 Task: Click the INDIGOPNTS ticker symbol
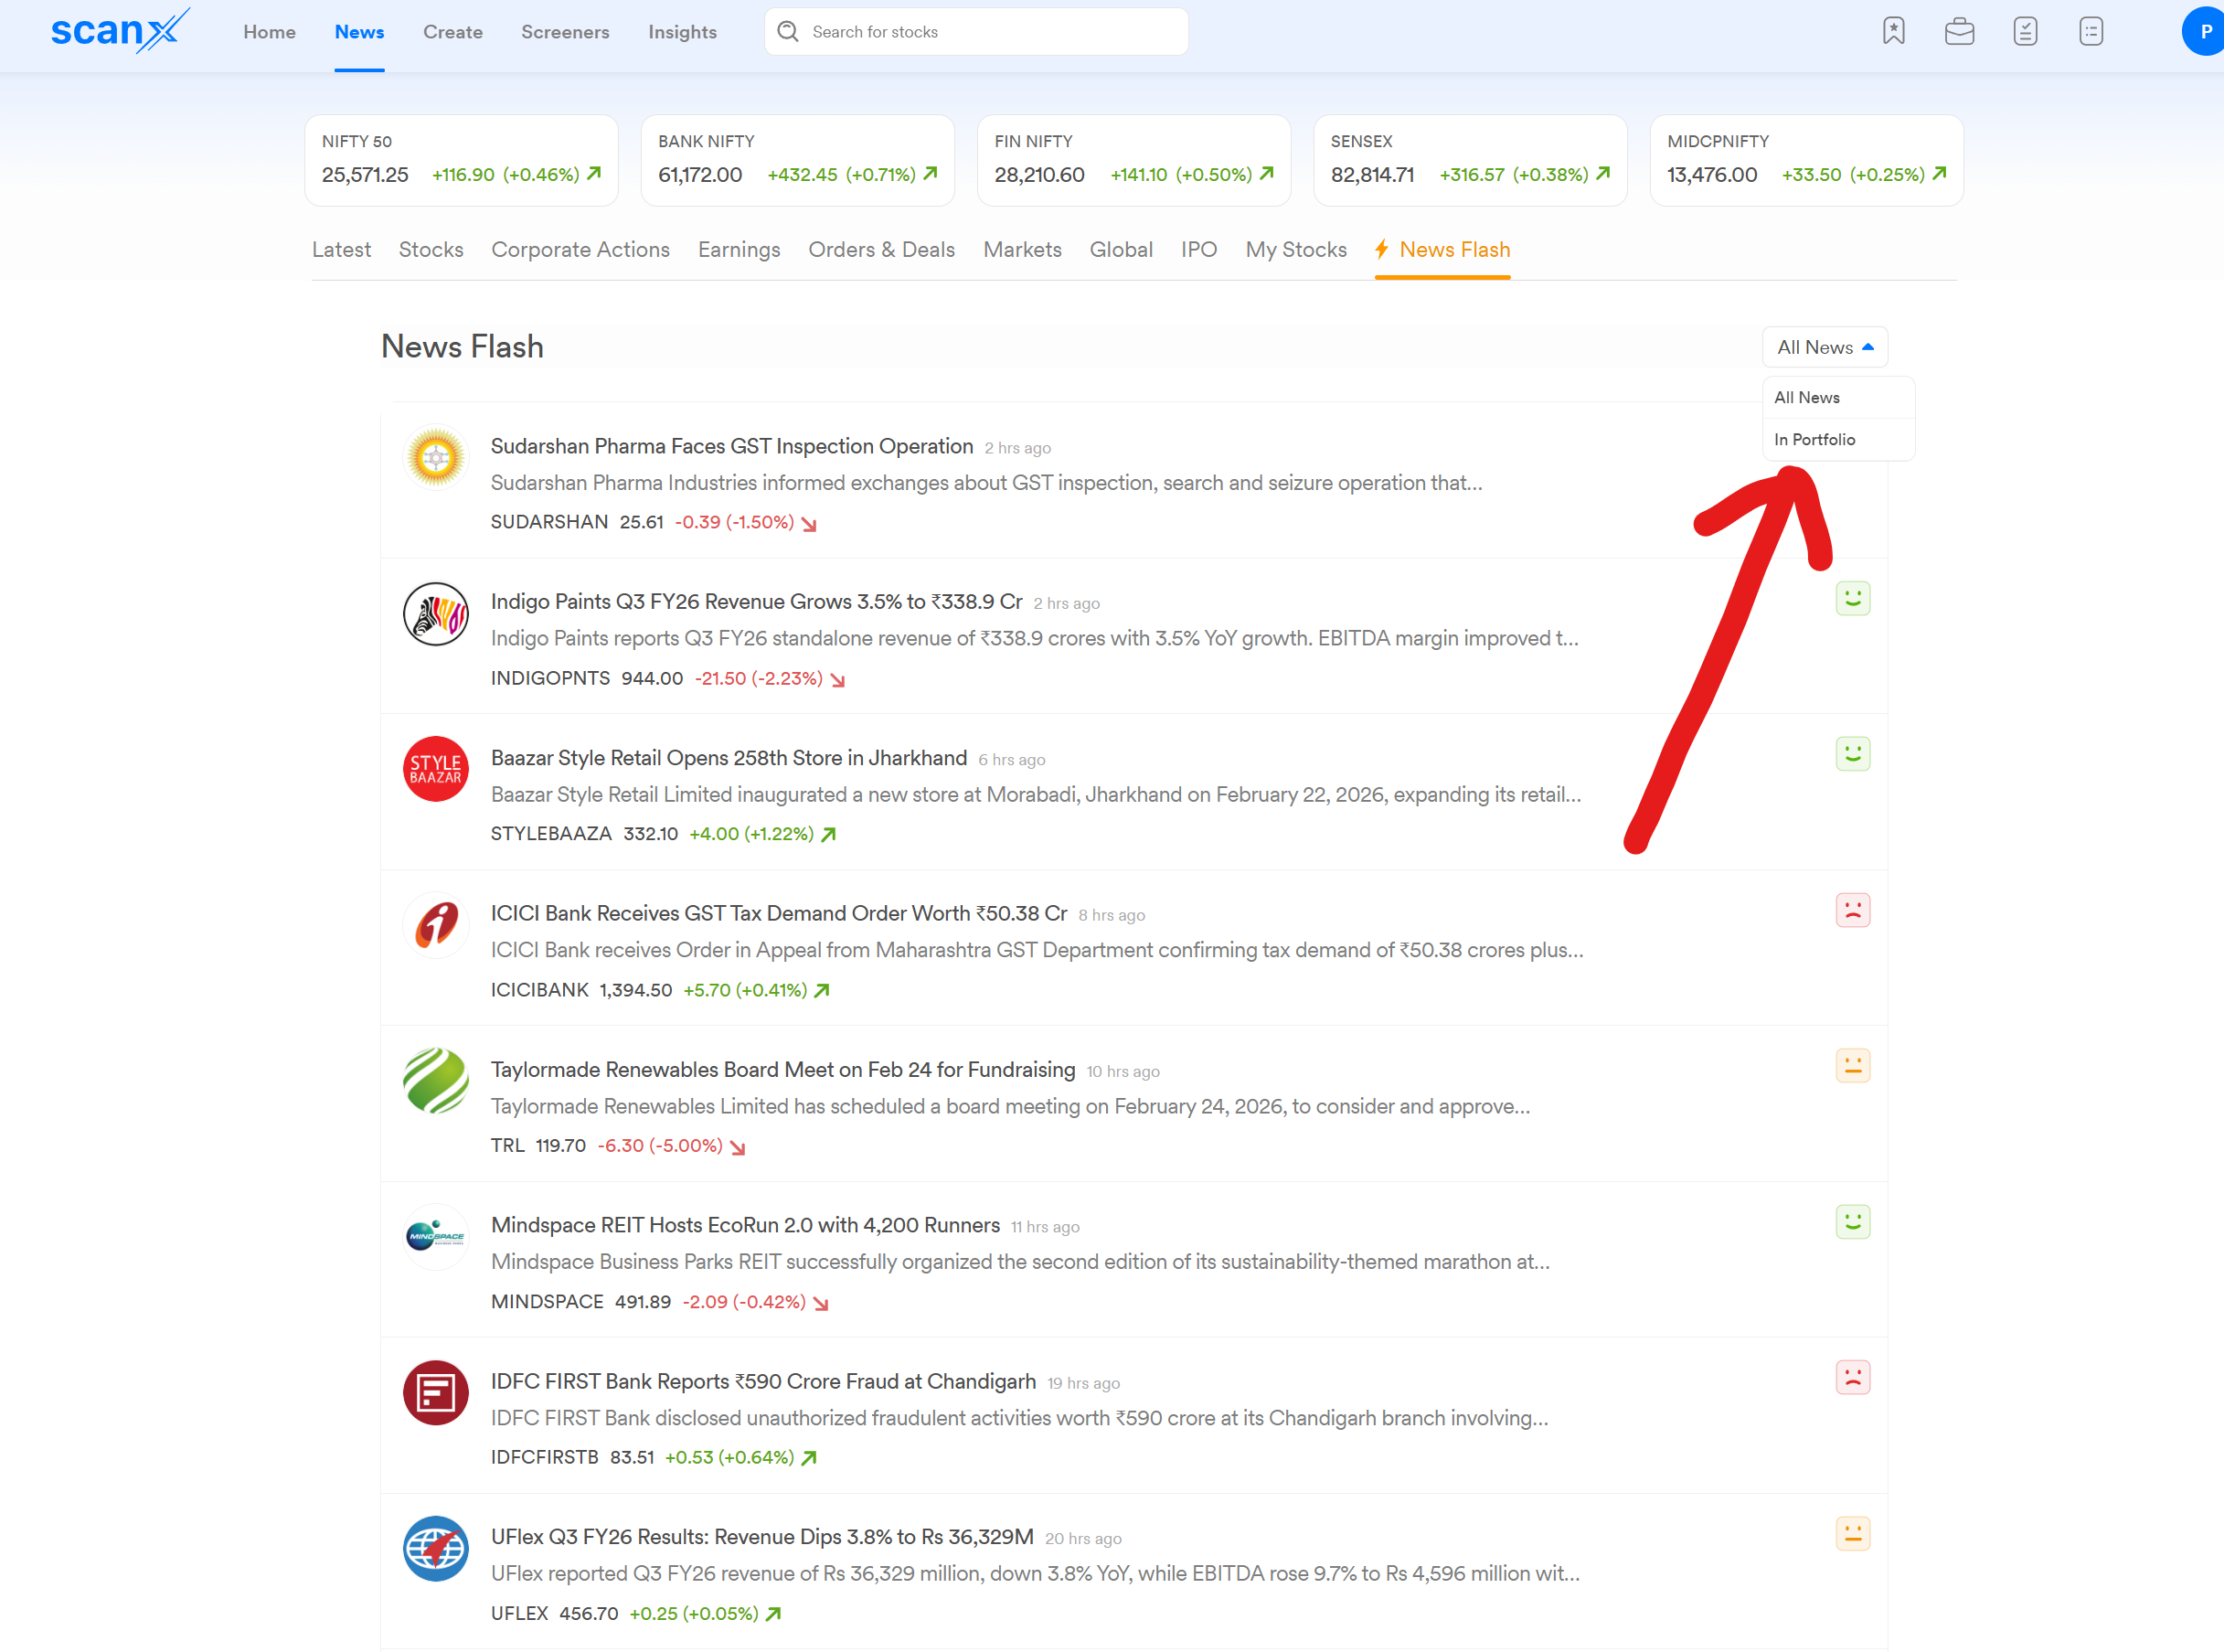[550, 679]
